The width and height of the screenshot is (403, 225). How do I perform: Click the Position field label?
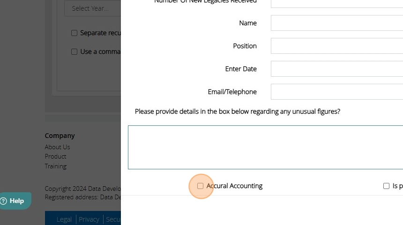coord(245,46)
